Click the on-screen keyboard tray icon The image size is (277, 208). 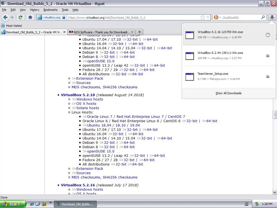tap(247, 204)
